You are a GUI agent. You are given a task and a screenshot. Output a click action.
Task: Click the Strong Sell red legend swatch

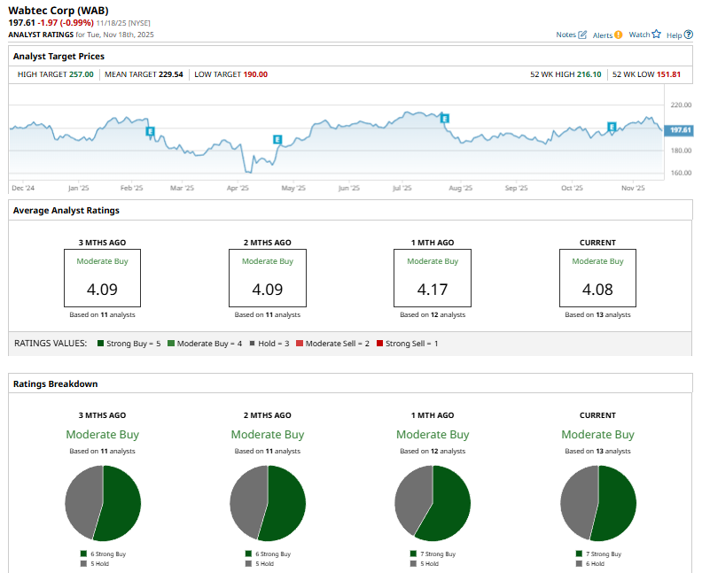(x=379, y=343)
